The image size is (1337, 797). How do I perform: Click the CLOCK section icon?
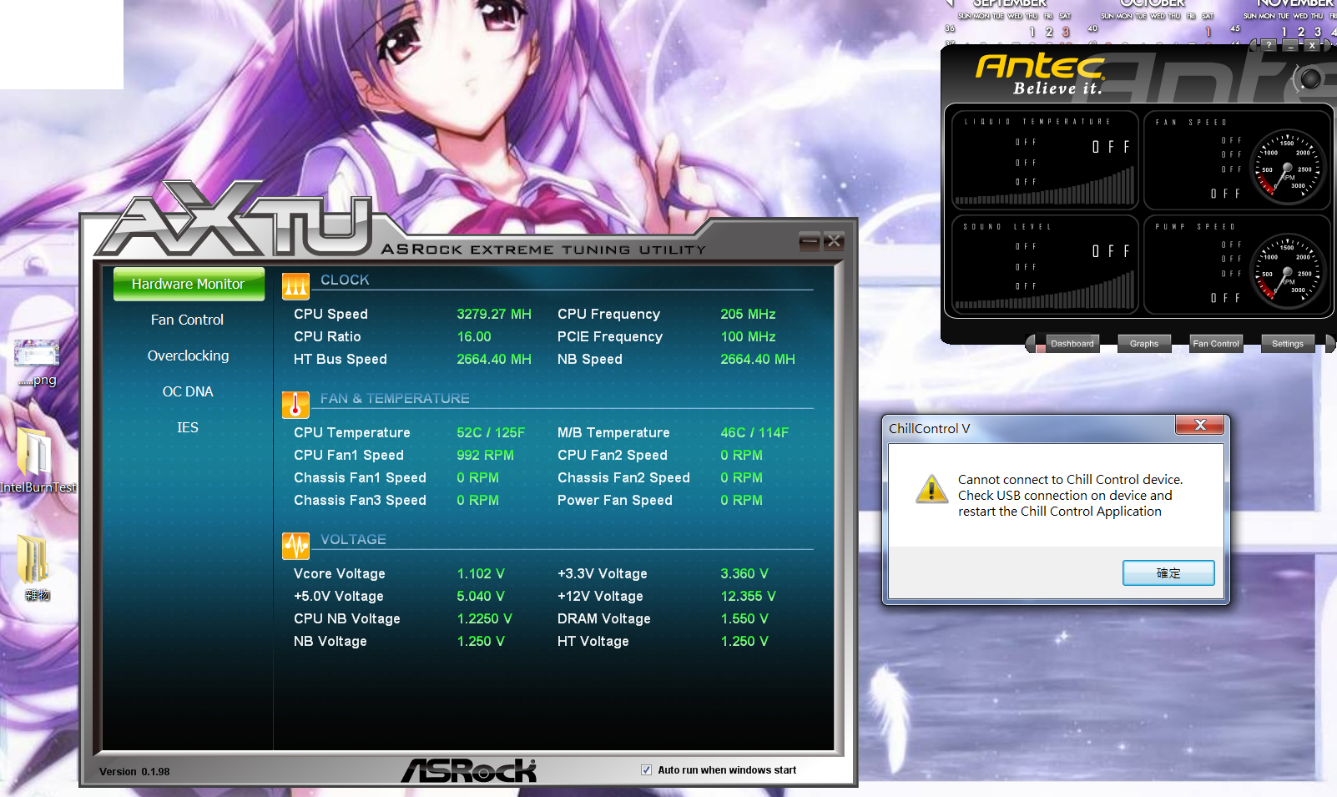295,286
